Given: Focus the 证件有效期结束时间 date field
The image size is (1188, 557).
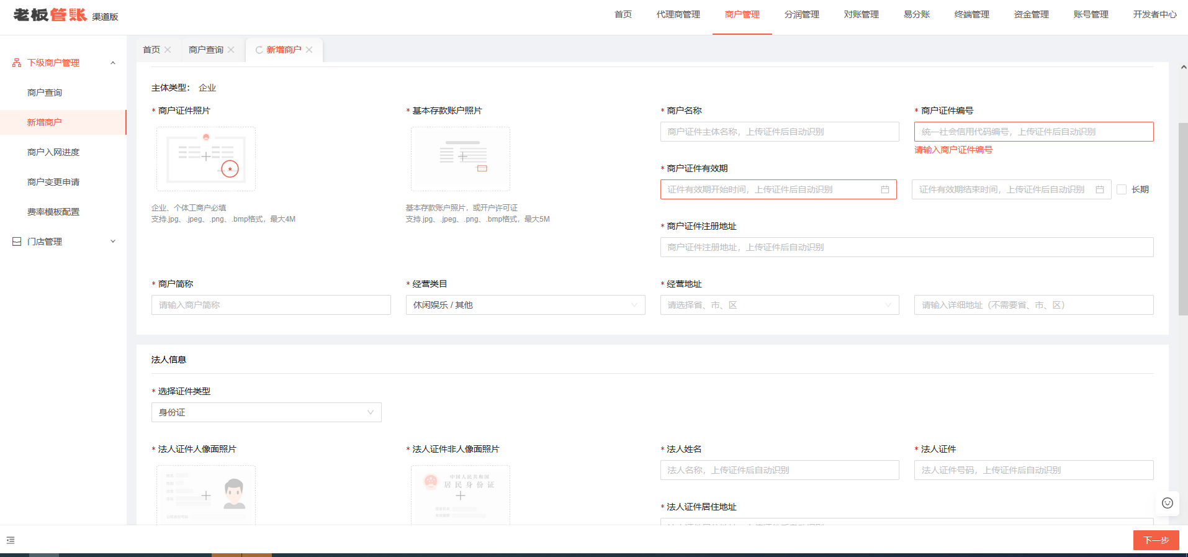Looking at the screenshot, I should [1011, 189].
